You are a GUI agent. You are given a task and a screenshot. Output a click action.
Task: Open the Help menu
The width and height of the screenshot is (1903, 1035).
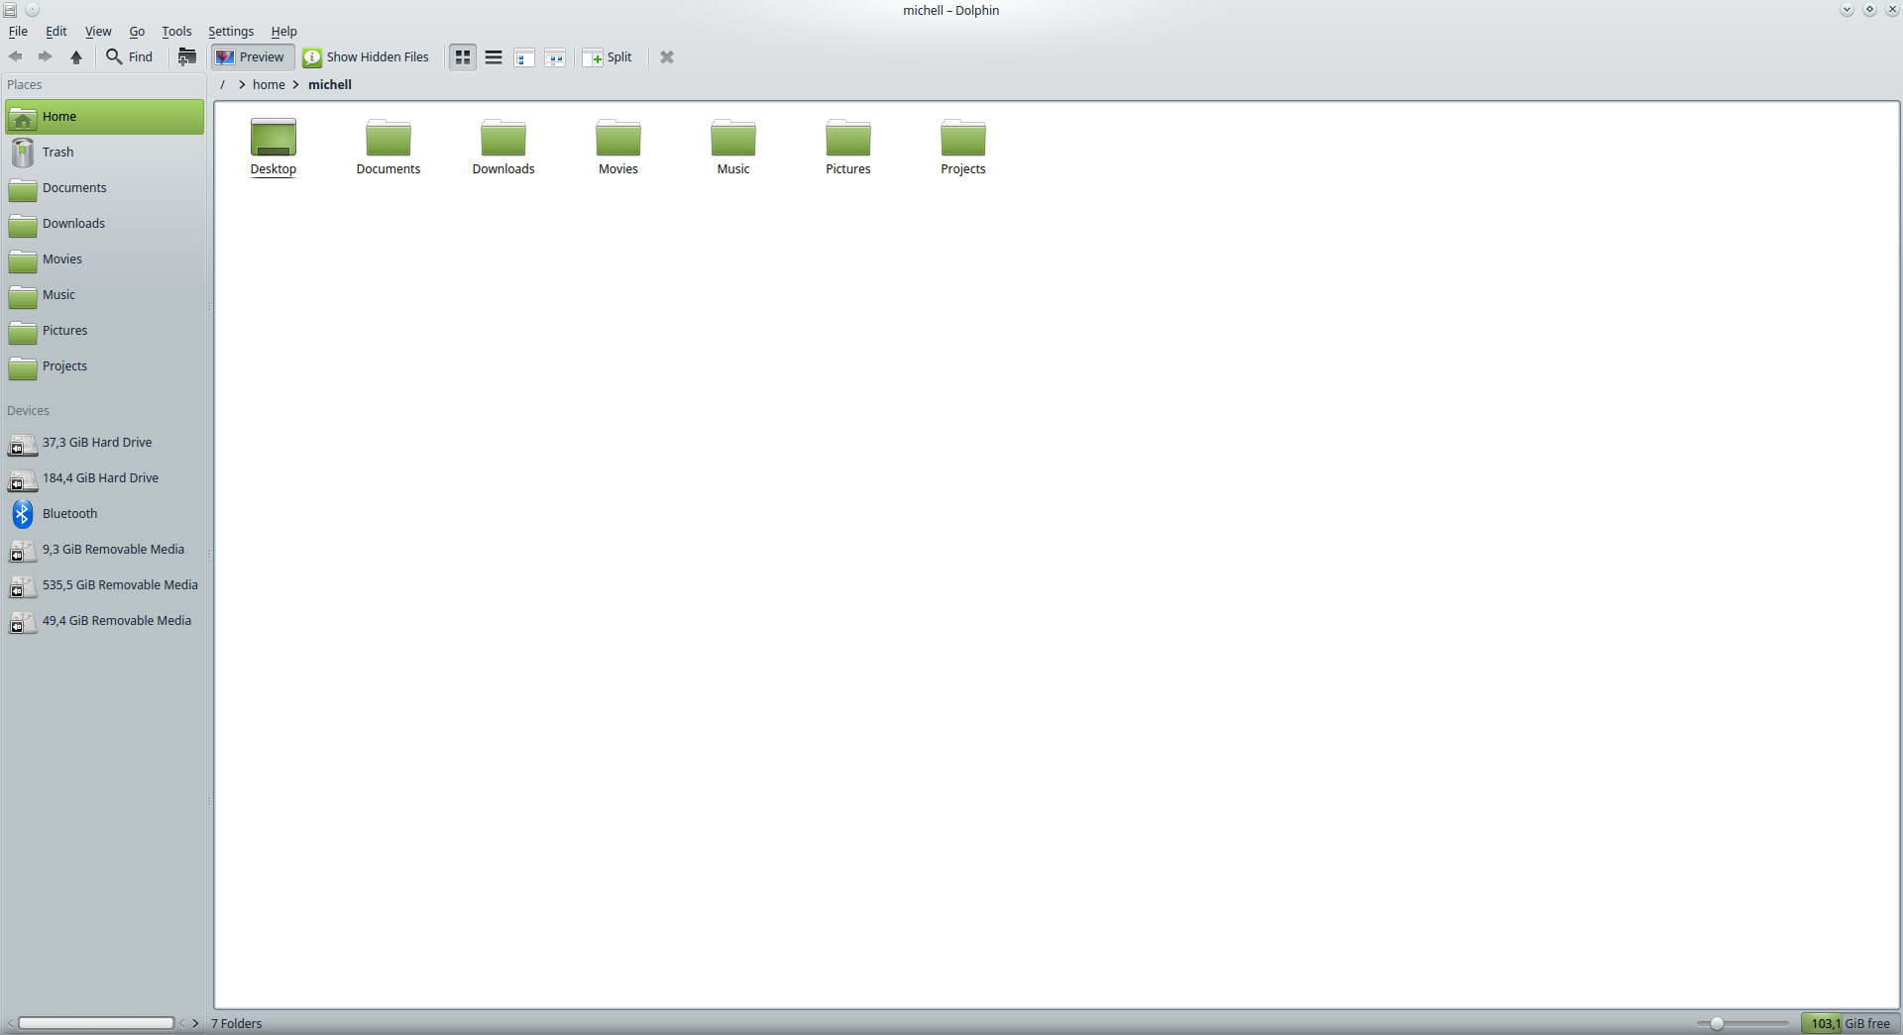coord(283,31)
